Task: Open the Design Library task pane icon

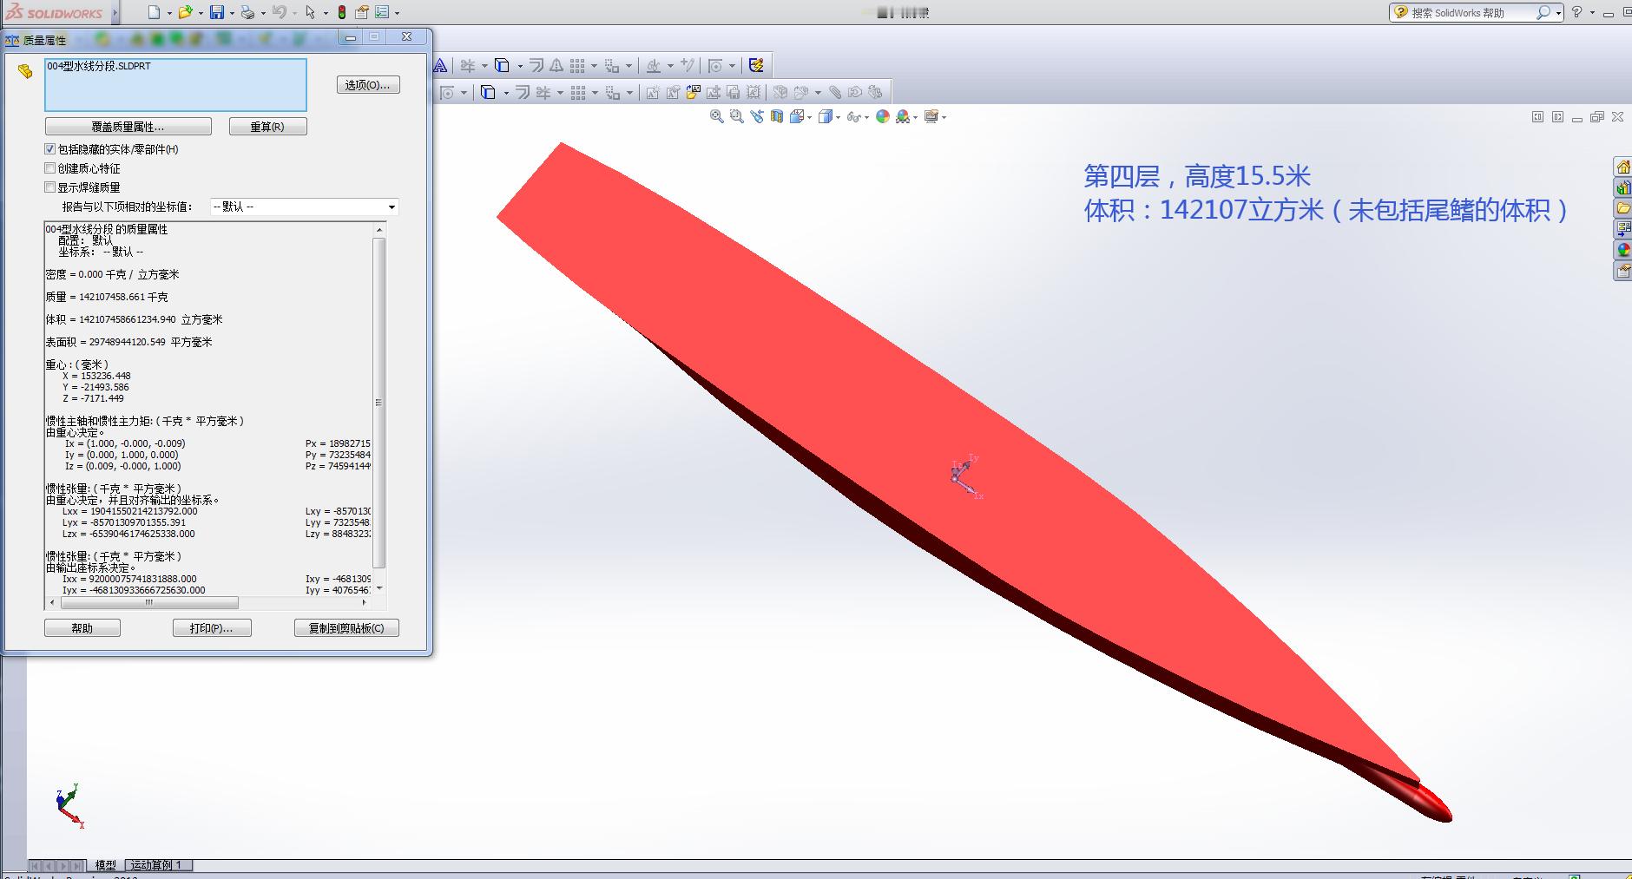Action: click(x=1622, y=187)
